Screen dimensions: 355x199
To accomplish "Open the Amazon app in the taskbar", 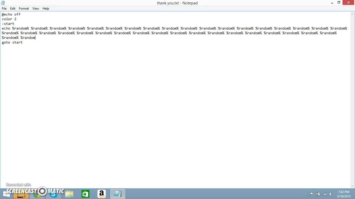I will click(x=102, y=194).
